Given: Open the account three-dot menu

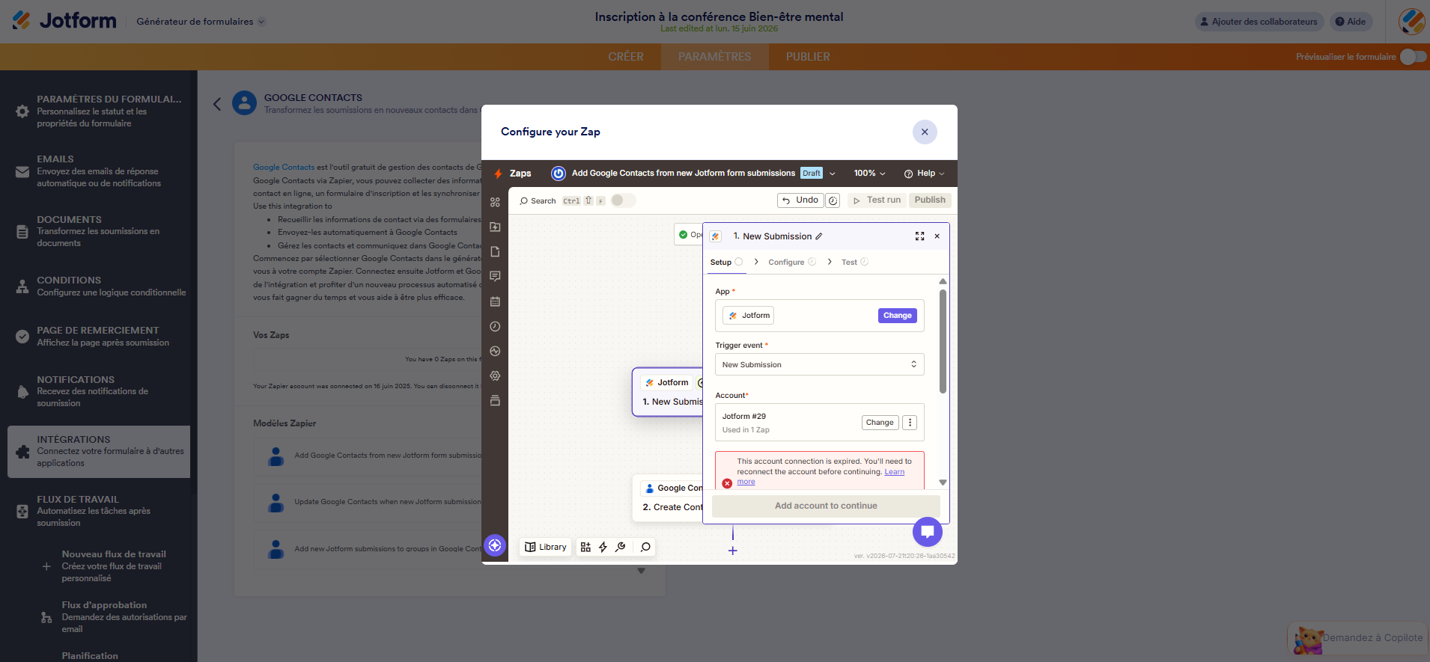Looking at the screenshot, I should [x=910, y=423].
